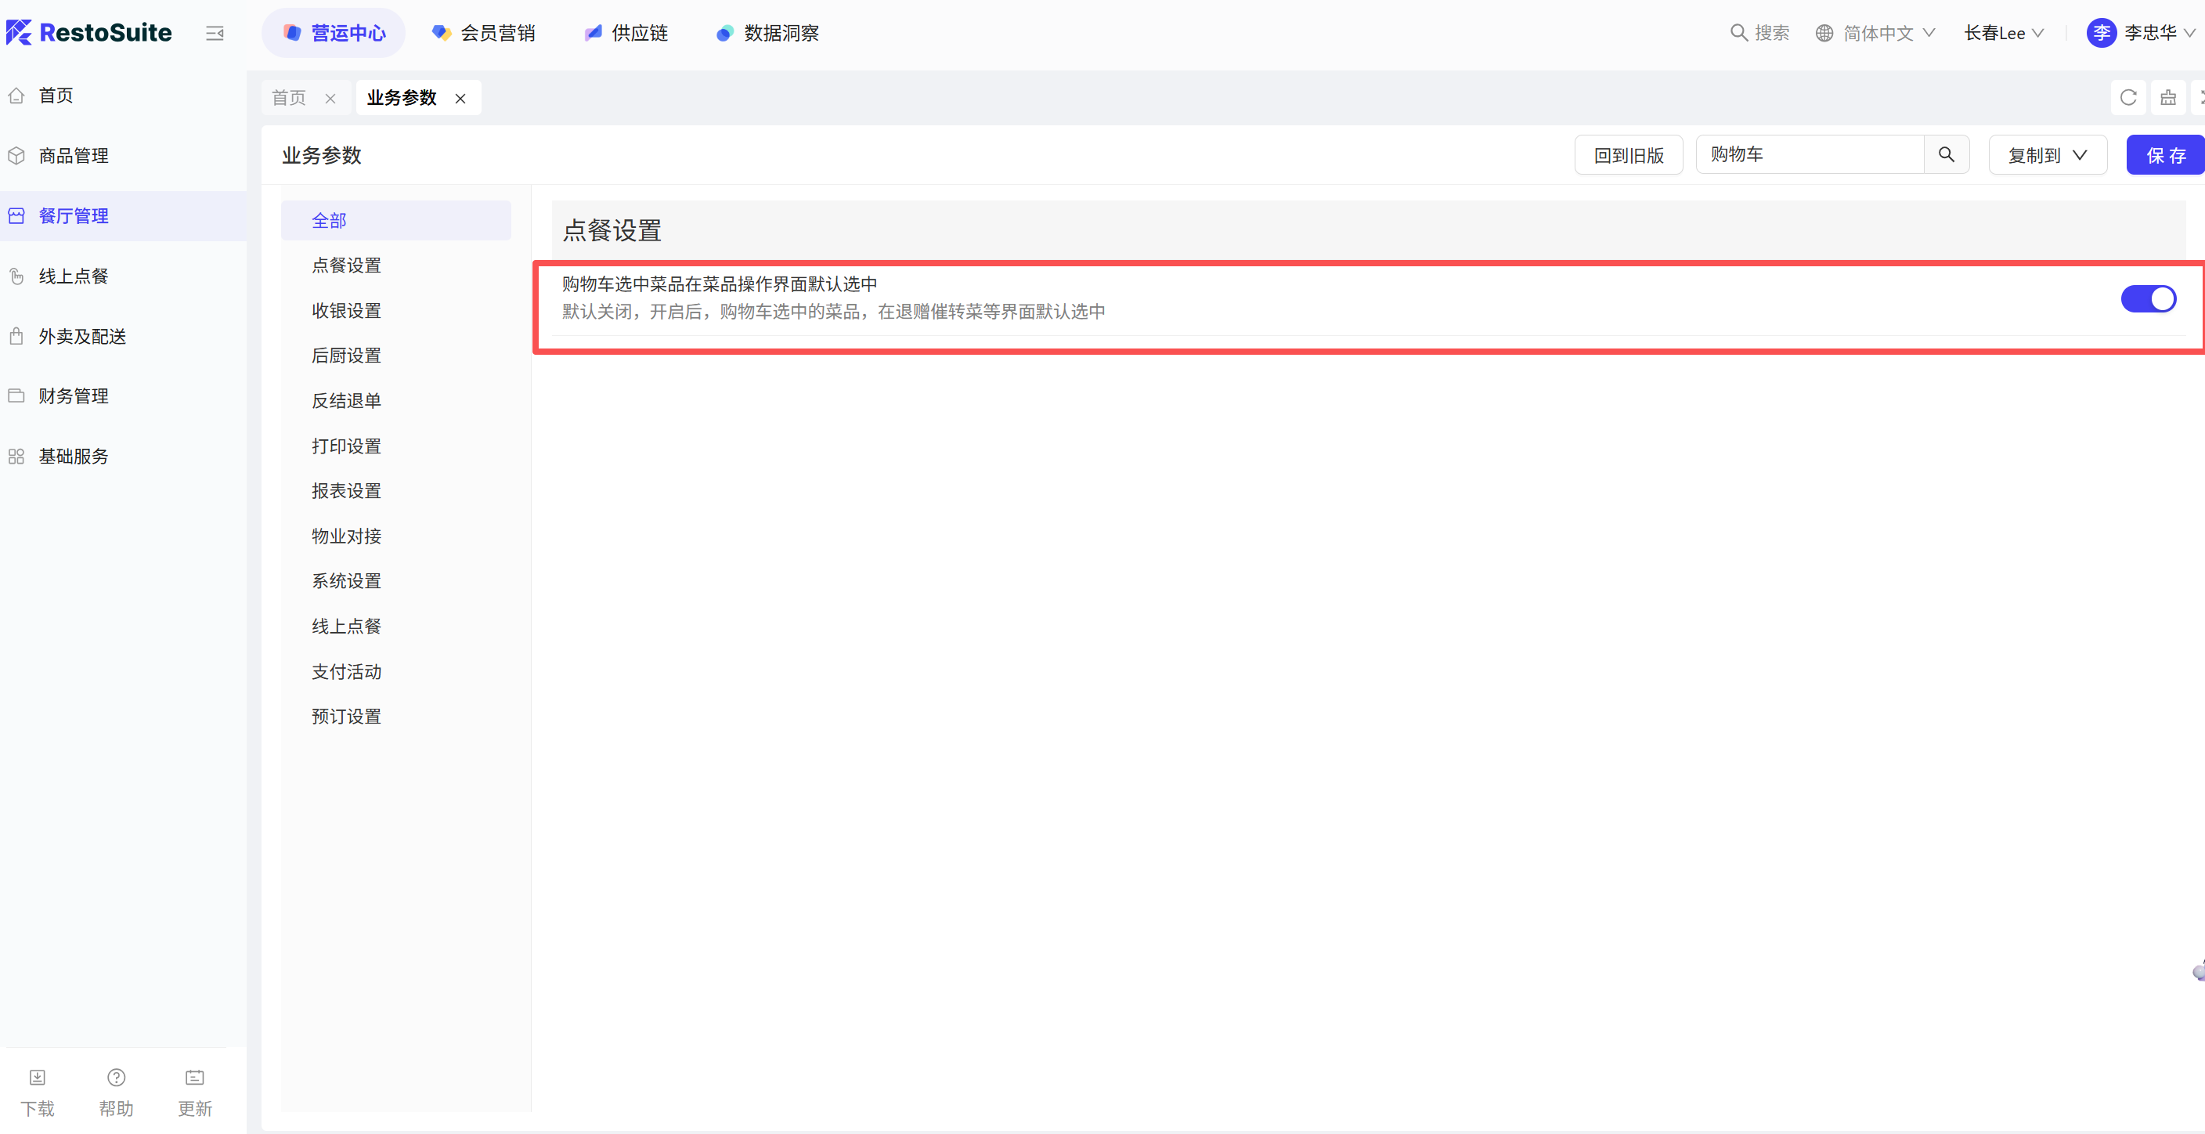Click the 回到旧版 button

1628,155
